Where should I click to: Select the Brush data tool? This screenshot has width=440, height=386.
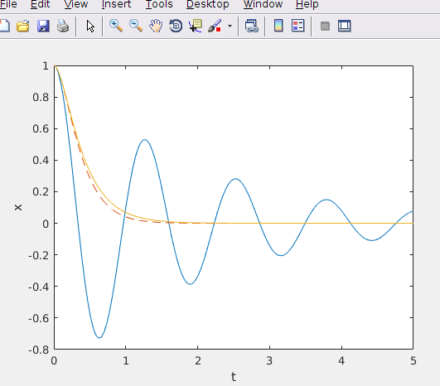pyautogui.click(x=215, y=26)
